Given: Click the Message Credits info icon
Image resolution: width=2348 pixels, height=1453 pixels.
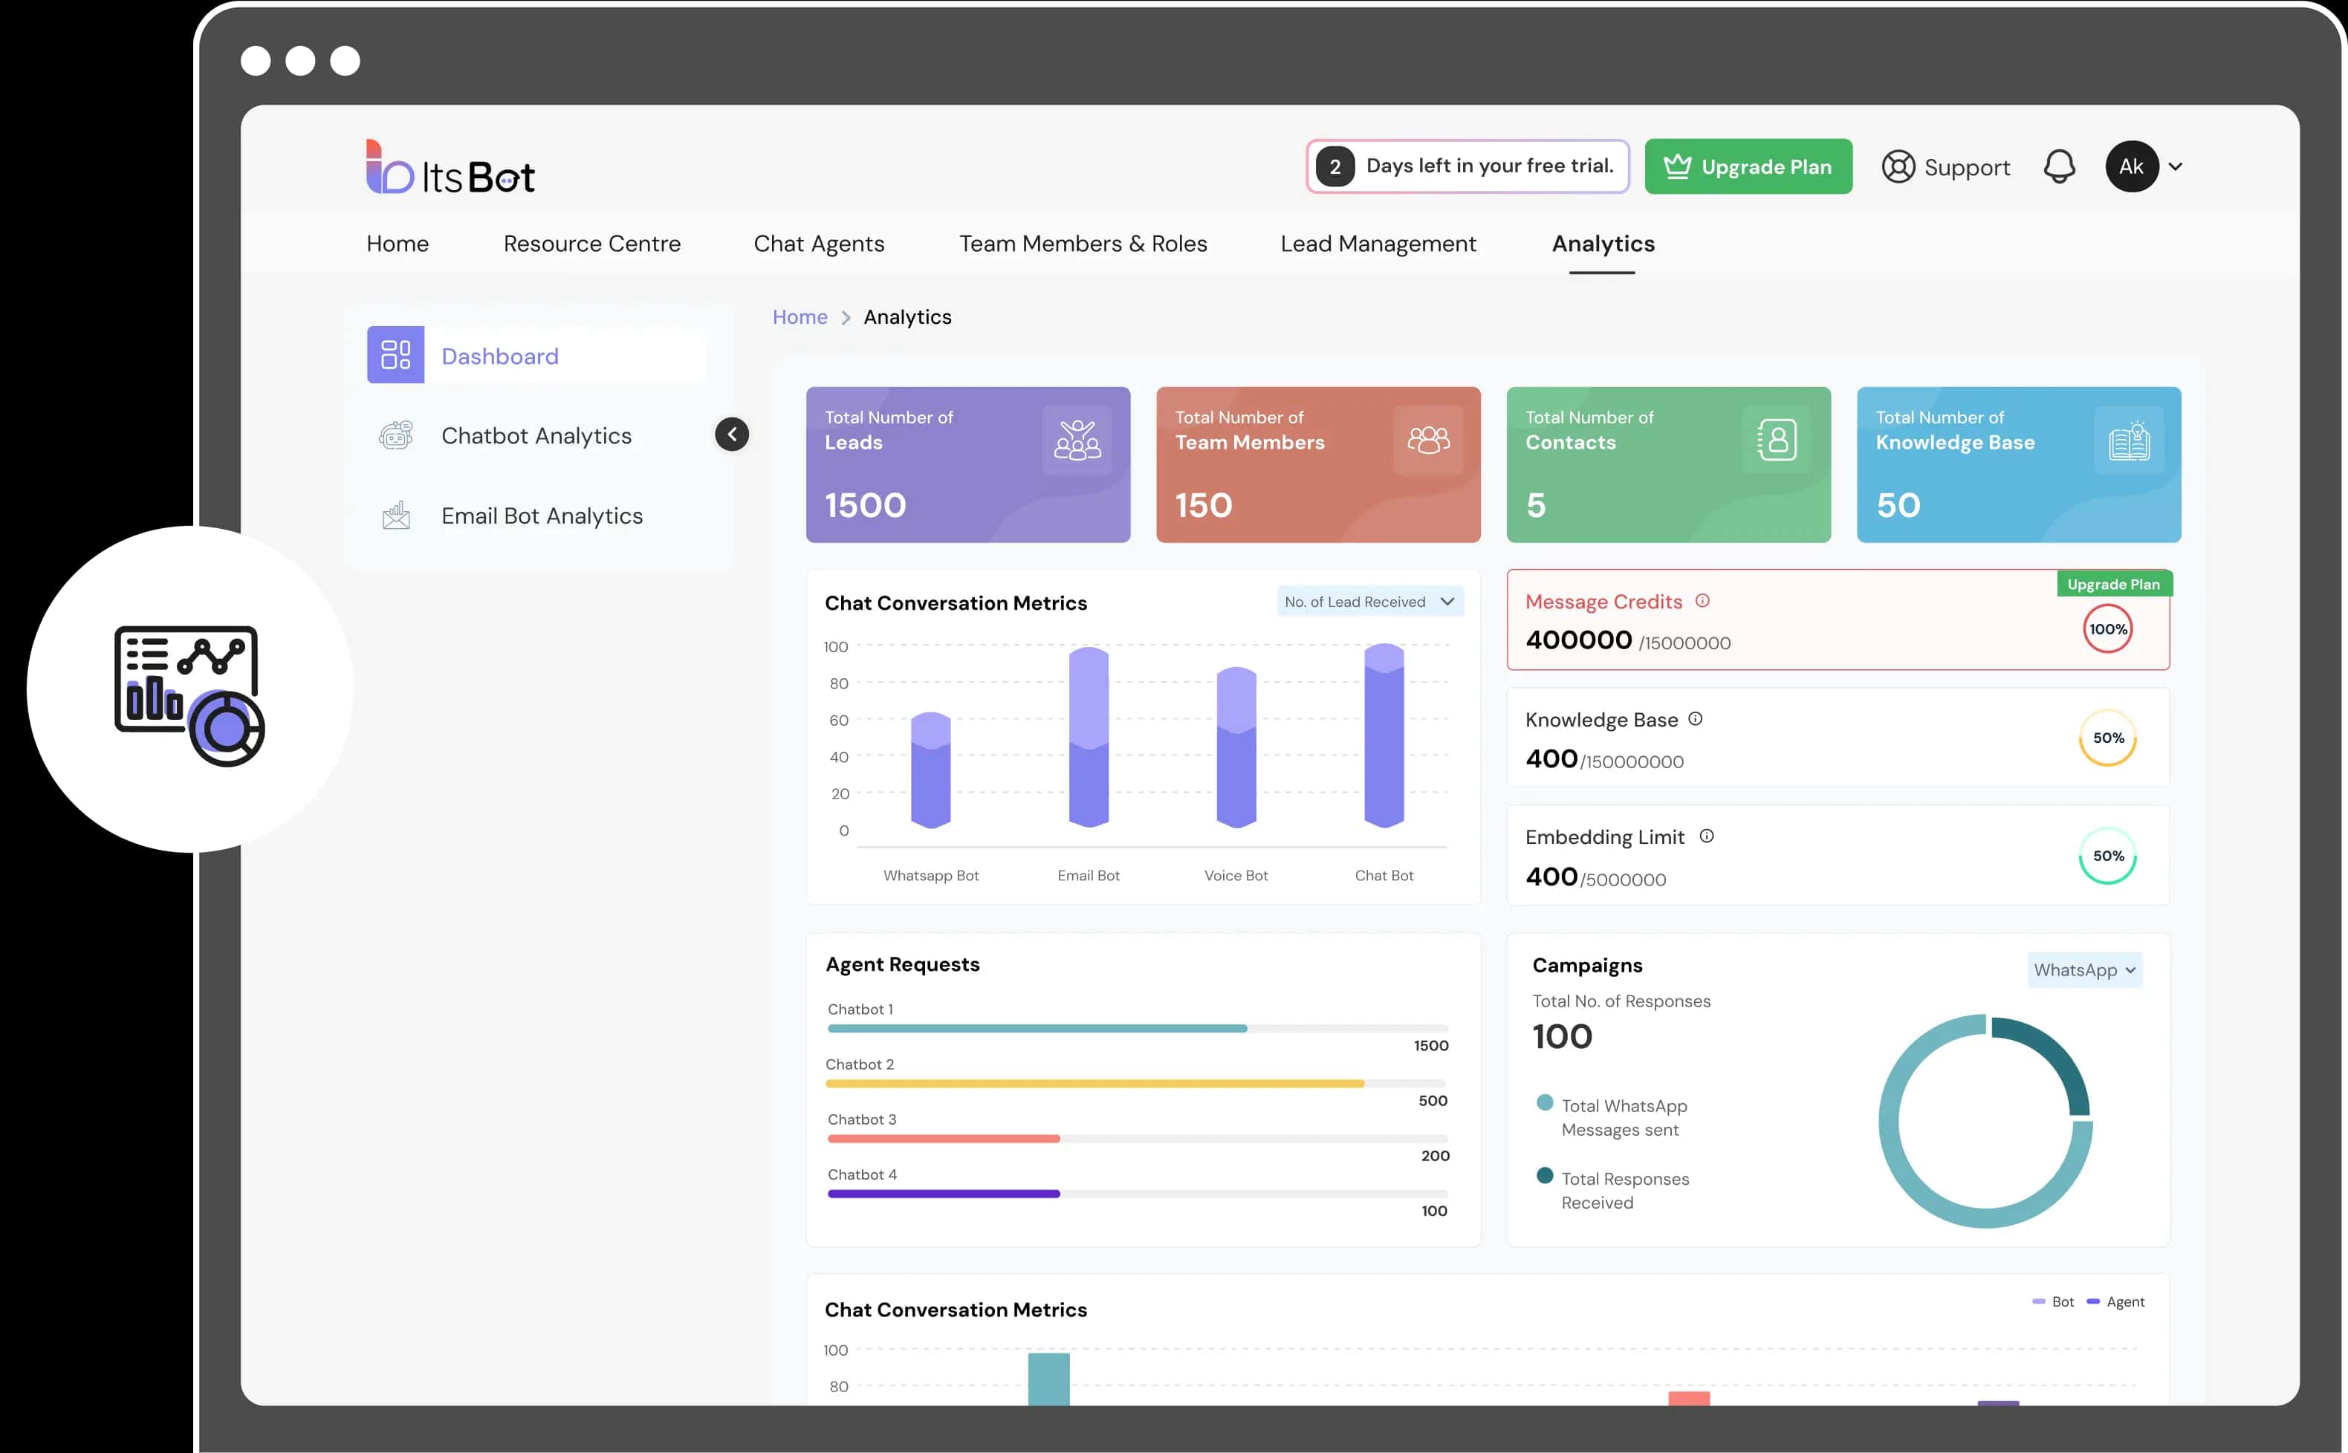Looking at the screenshot, I should pos(1702,601).
